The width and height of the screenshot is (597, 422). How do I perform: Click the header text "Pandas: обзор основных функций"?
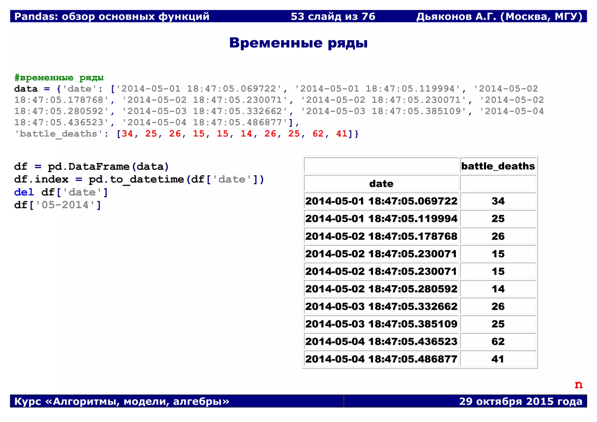(112, 17)
